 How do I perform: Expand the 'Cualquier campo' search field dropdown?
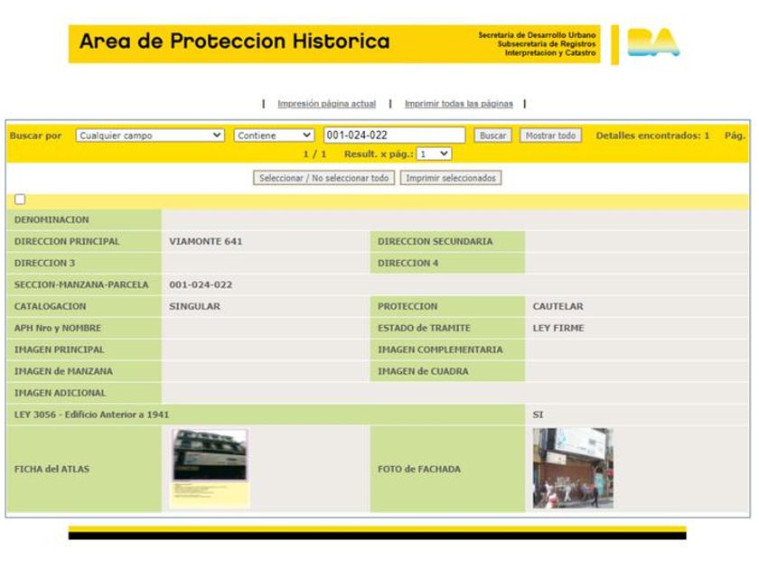tap(150, 135)
